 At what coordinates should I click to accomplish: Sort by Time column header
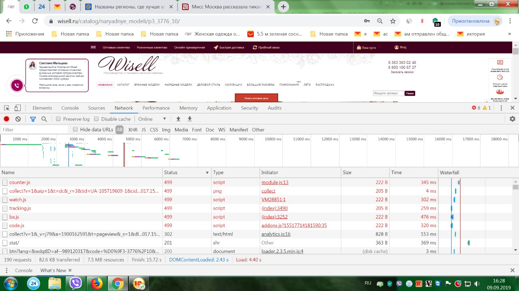tap(414, 173)
